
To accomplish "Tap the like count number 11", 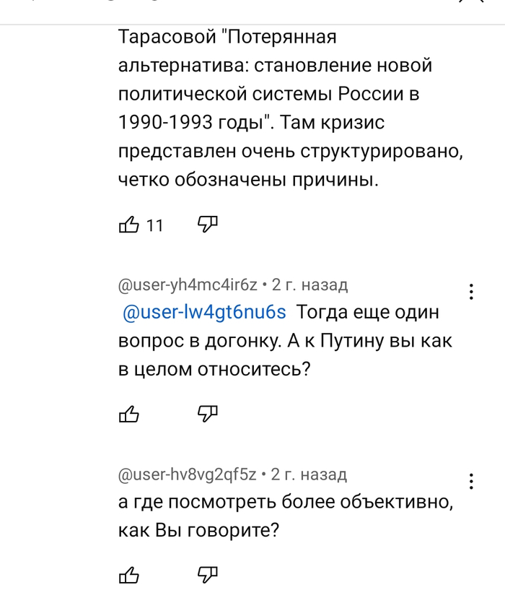I will (155, 226).
